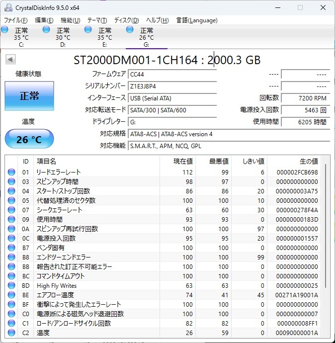Image resolution: width=335 pixels, height=343 pixels.
Task: Click the CrystalDiskInfo app icon in title bar
Action: (8, 7)
